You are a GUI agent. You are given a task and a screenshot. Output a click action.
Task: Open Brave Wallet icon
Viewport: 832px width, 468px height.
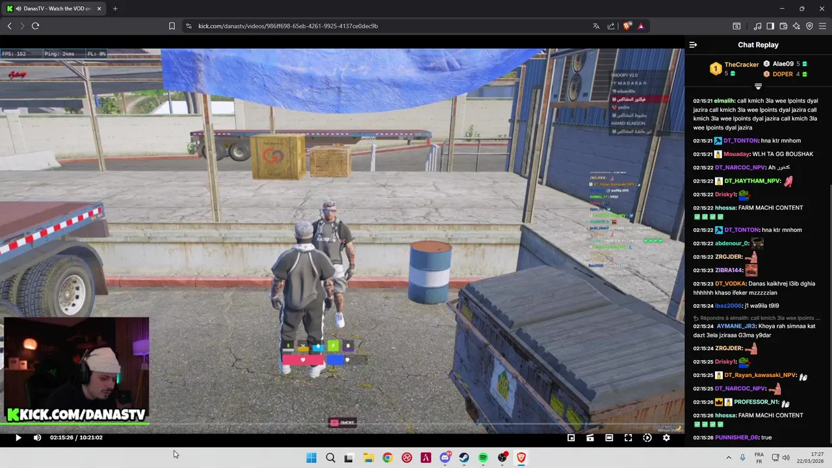coord(783,26)
